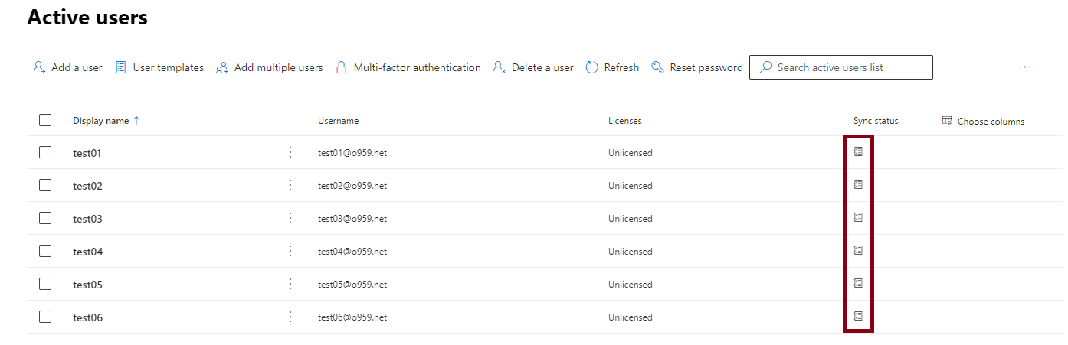Focus the Search active users list field

[841, 67]
